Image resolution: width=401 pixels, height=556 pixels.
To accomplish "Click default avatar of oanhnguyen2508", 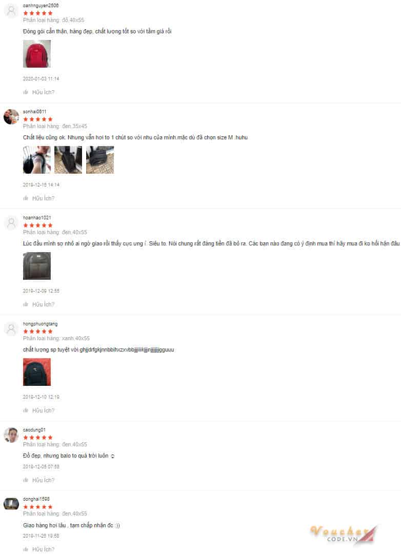I will [11, 11].
